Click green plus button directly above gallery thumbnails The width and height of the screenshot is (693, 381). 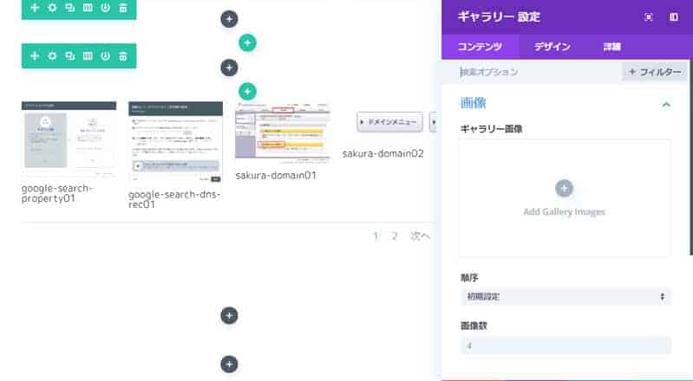pos(247,90)
